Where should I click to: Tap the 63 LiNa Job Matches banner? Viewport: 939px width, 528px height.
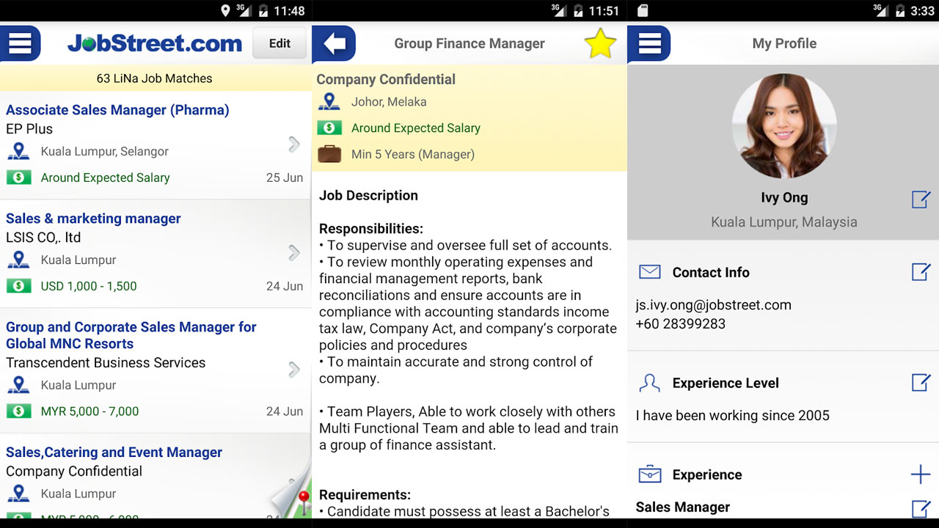point(155,78)
